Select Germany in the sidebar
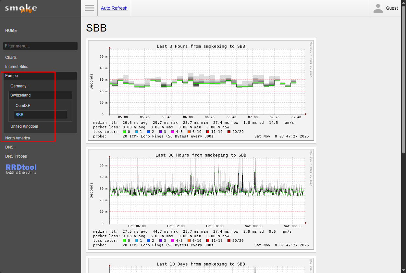This screenshot has height=273, width=406. 18,86
